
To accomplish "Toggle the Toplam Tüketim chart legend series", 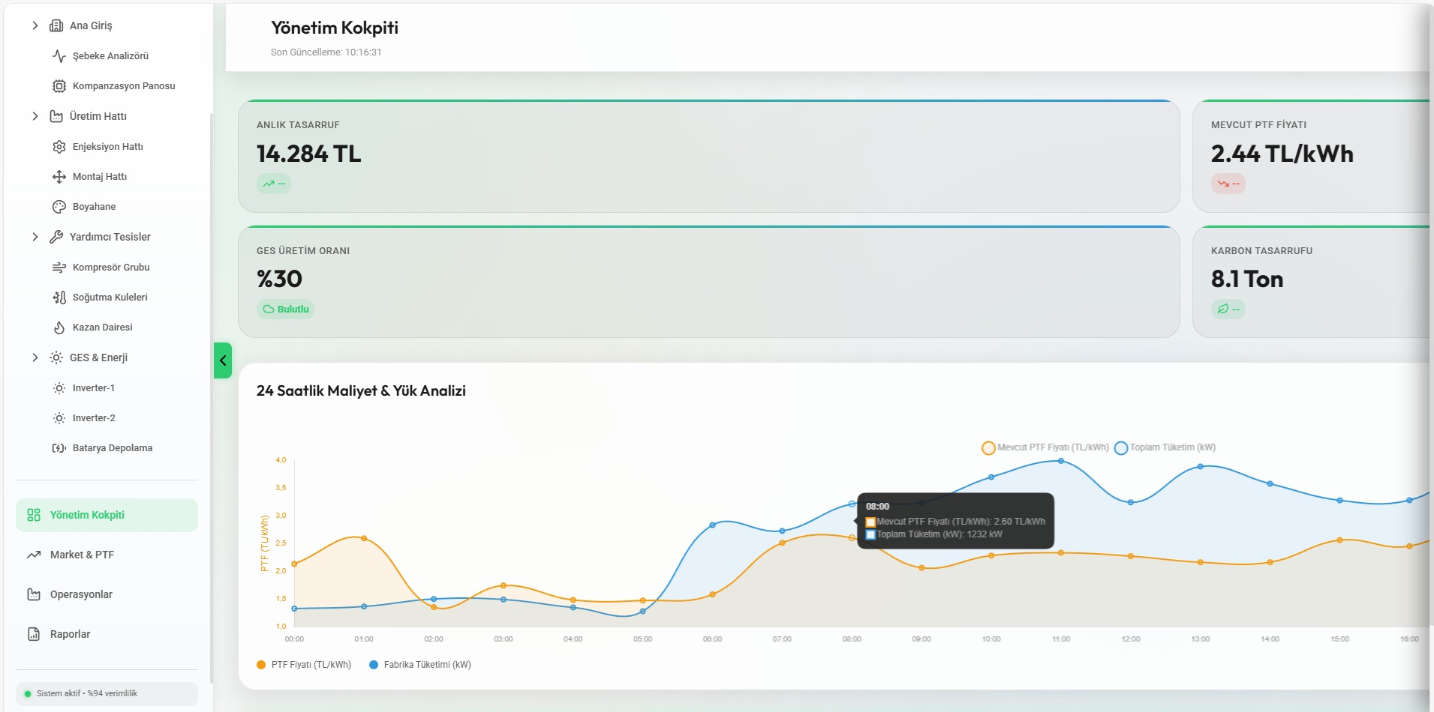I will coord(1165,447).
